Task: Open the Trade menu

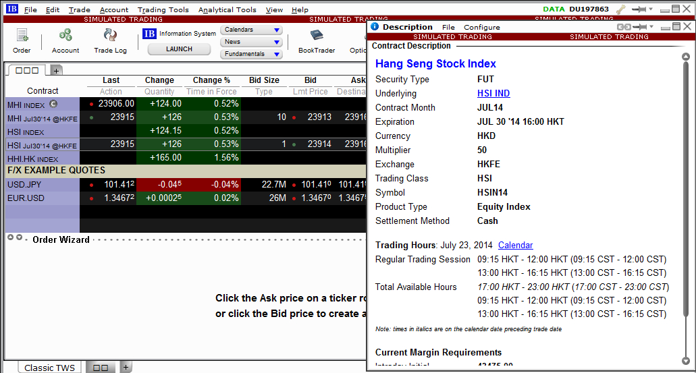Action: coord(80,9)
